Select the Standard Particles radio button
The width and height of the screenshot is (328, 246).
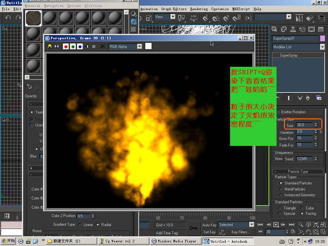pyautogui.click(x=281, y=183)
